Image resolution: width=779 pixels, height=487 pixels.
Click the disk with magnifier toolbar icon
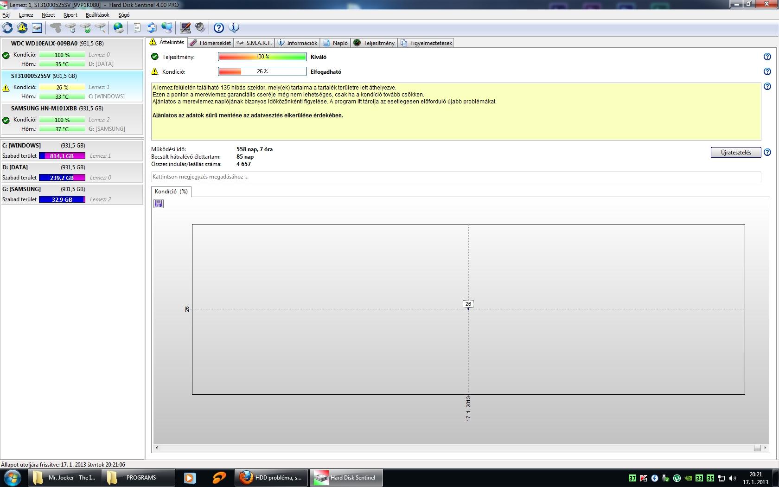pos(100,28)
